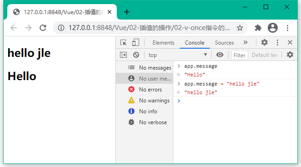Screen dimensions: 301x167
Task: Open the user profile avatar
Action: tap(273, 28)
